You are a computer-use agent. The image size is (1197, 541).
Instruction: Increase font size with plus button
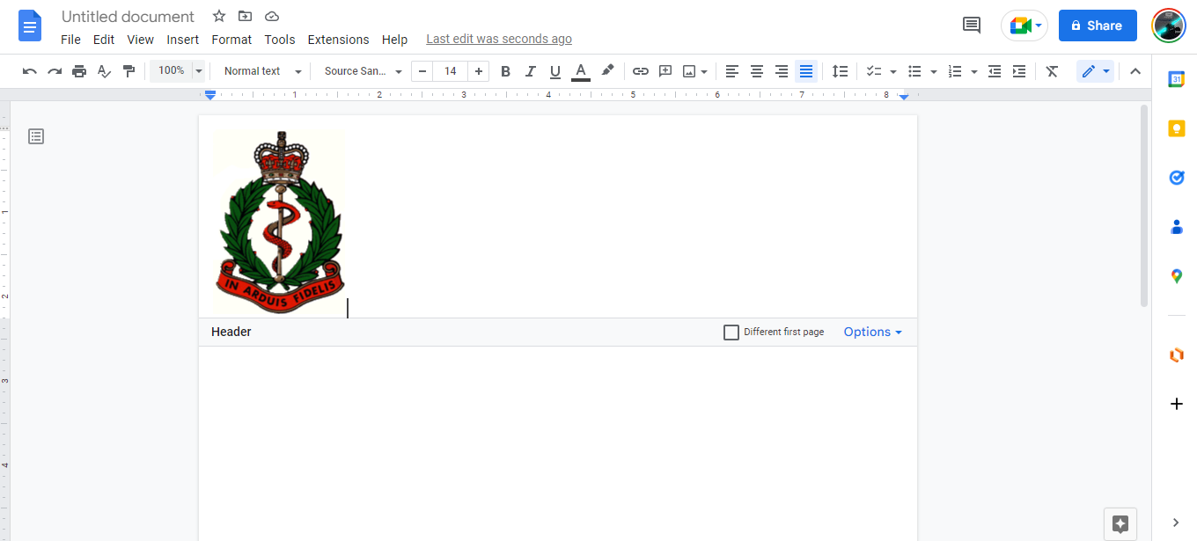(479, 71)
